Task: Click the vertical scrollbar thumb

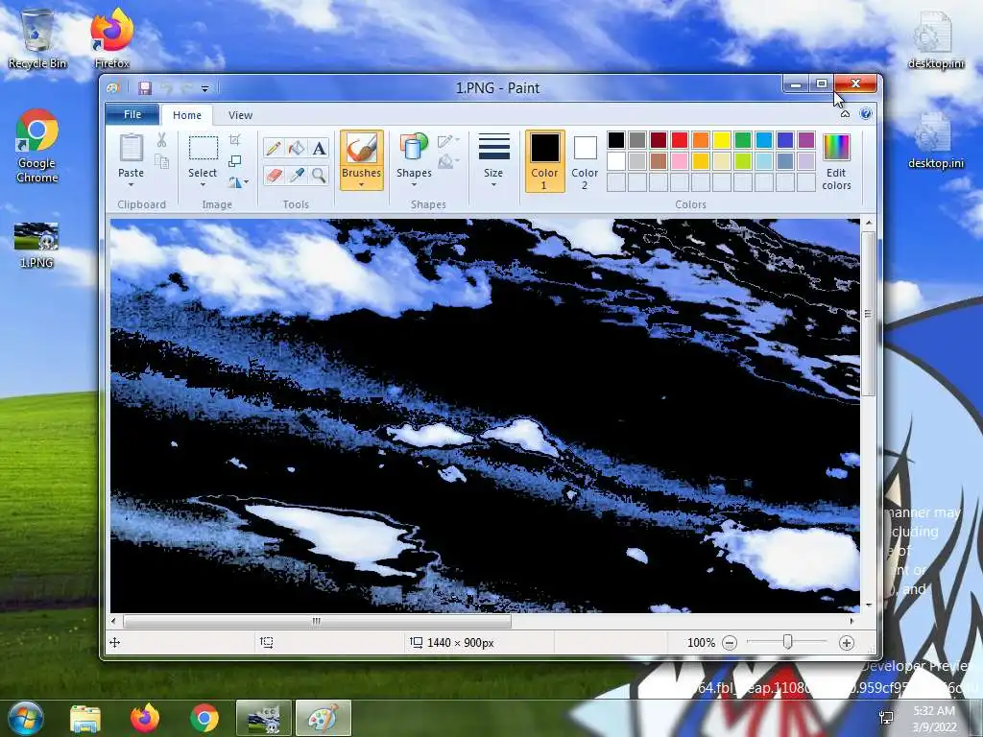Action: [868, 314]
